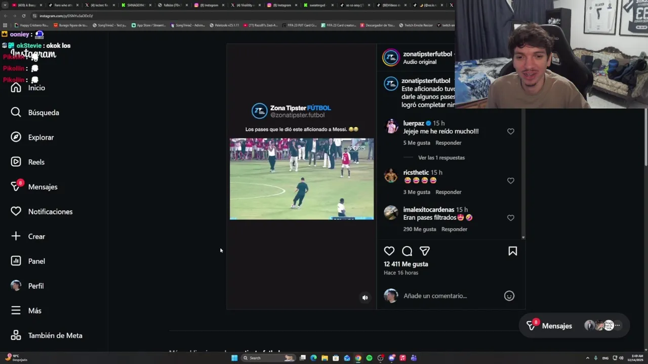Viewport: 648px width, 364px height.
Task: Switch to sweatergxd tab
Action: pyautogui.click(x=318, y=5)
